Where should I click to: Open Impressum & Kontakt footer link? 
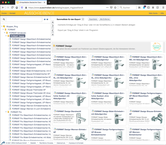76,143
